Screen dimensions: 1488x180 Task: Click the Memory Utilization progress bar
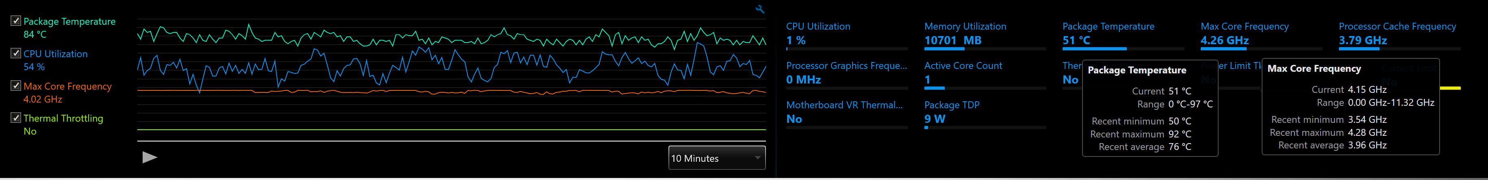click(985, 49)
